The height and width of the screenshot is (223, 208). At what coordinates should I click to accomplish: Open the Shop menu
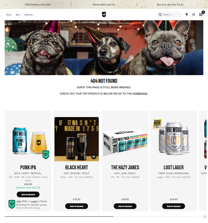click(x=9, y=15)
